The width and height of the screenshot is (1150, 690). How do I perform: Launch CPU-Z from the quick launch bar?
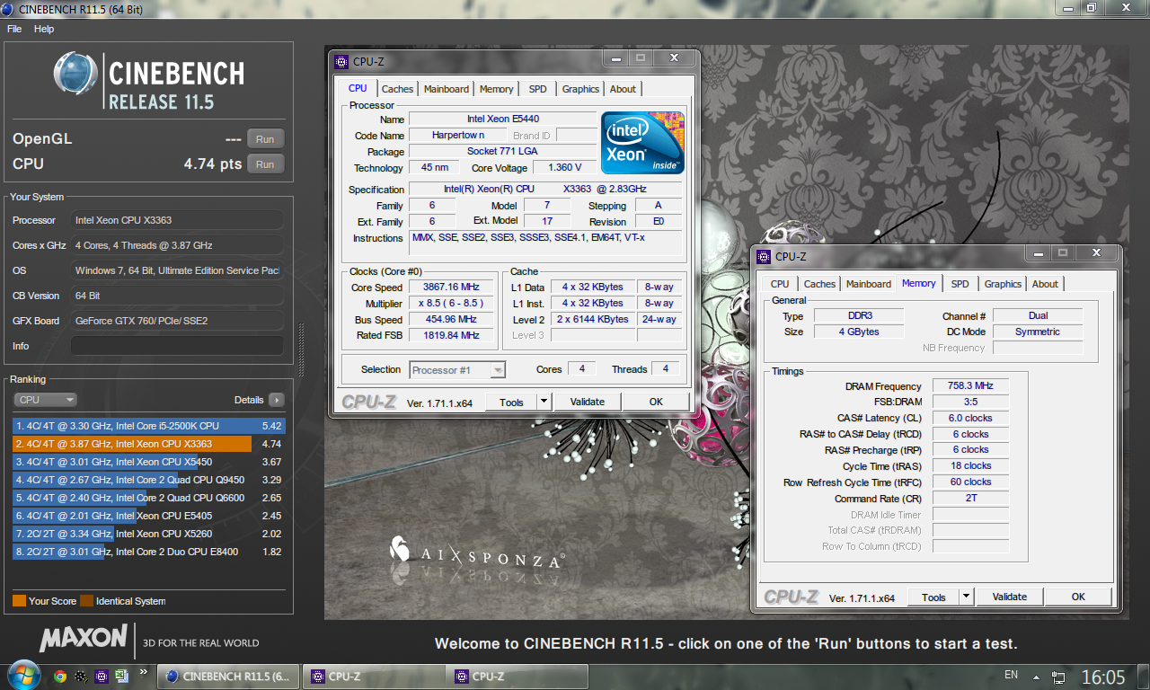[102, 677]
